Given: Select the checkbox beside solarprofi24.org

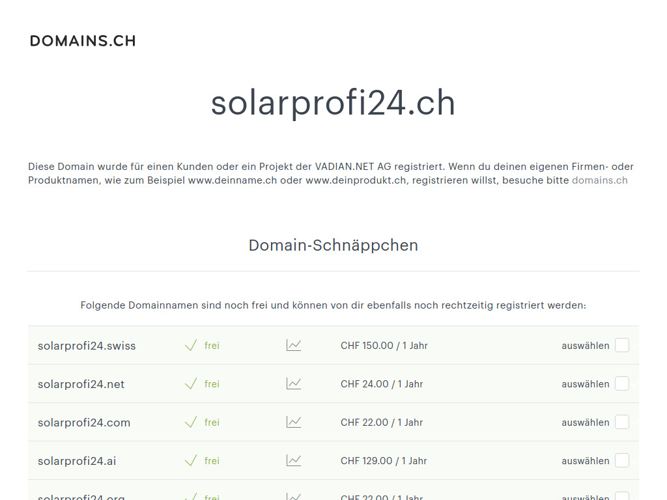Looking at the screenshot, I should point(622,496).
